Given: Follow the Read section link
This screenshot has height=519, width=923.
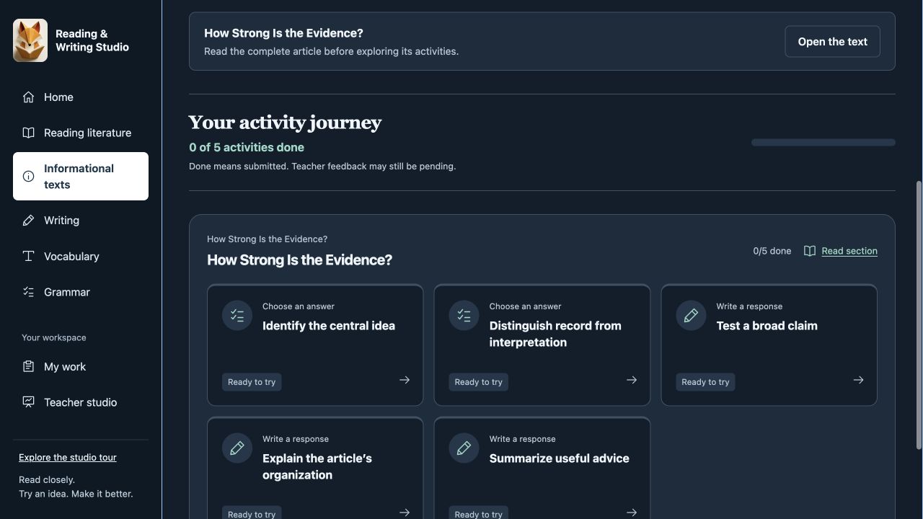Looking at the screenshot, I should (x=849, y=251).
